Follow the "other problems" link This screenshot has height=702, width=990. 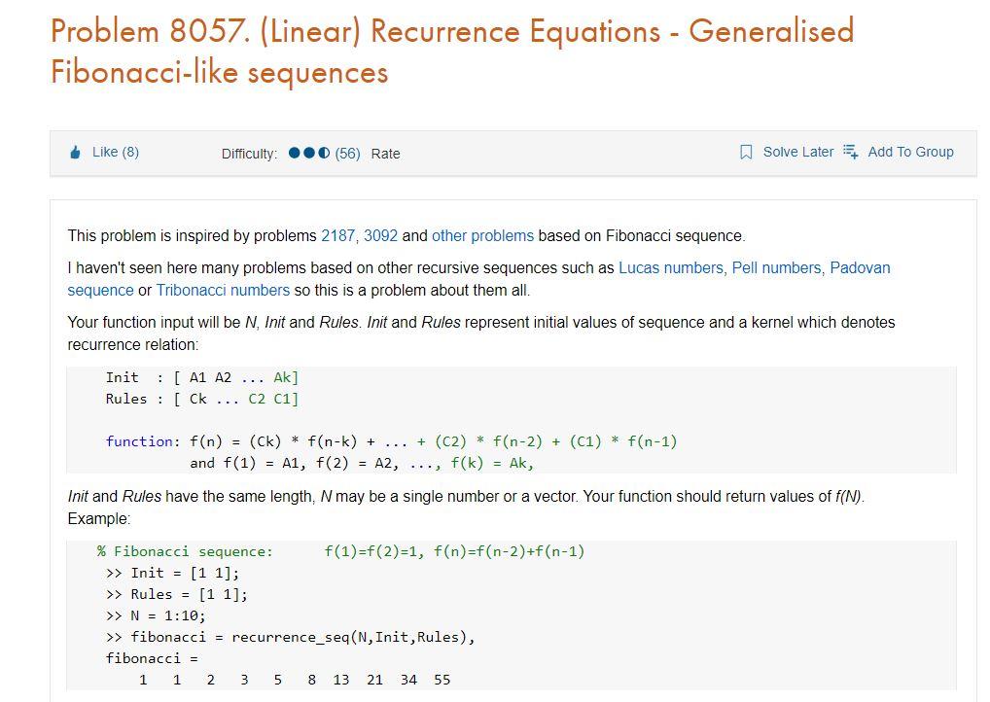coord(482,235)
